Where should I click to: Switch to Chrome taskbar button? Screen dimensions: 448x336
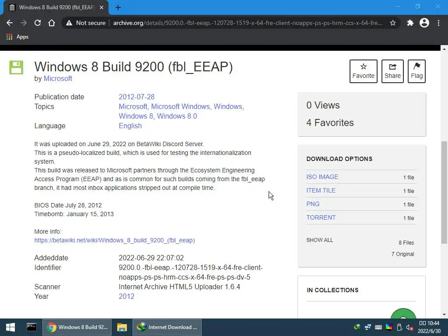tap(77, 327)
